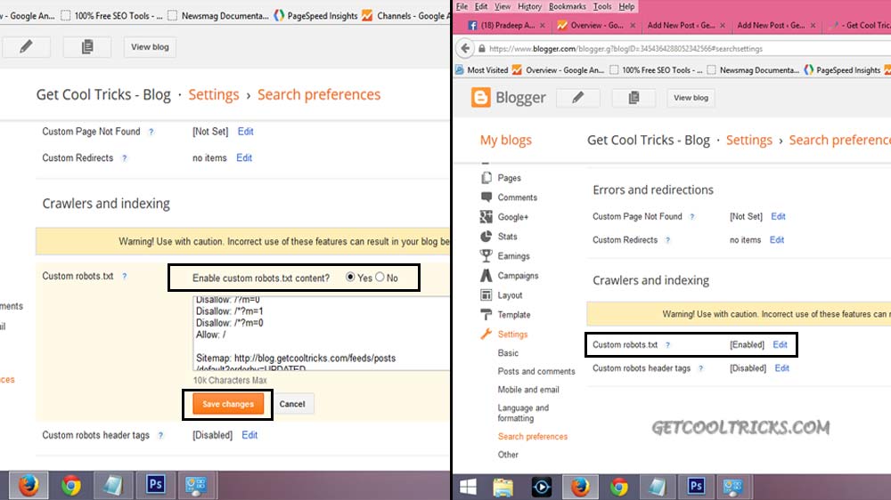Open the History menu in Firefox
891x500 pixels.
click(x=529, y=6)
